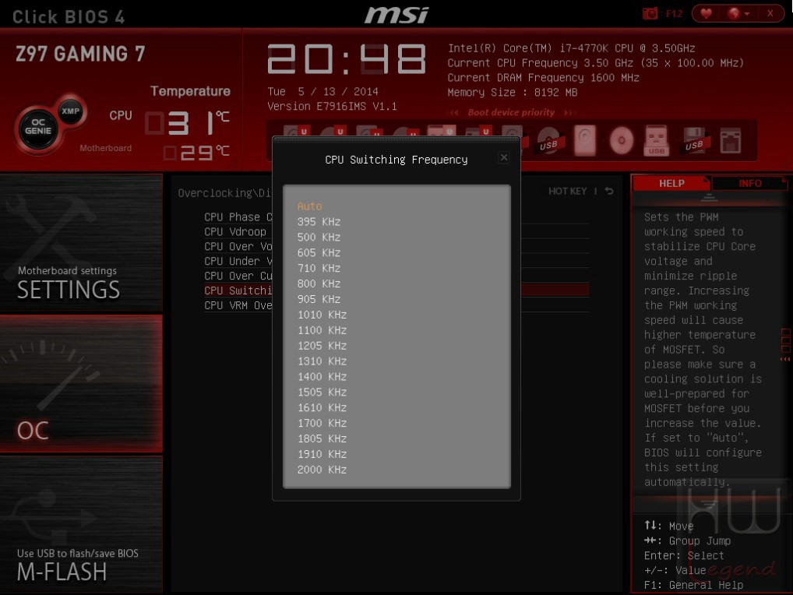
Task: Open the M-FLASH BIOS flash section
Action: (x=81, y=523)
